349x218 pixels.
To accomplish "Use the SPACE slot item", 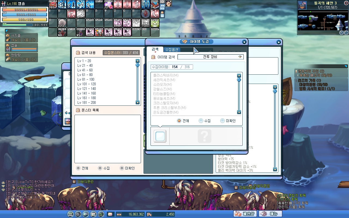I will point(155,5).
